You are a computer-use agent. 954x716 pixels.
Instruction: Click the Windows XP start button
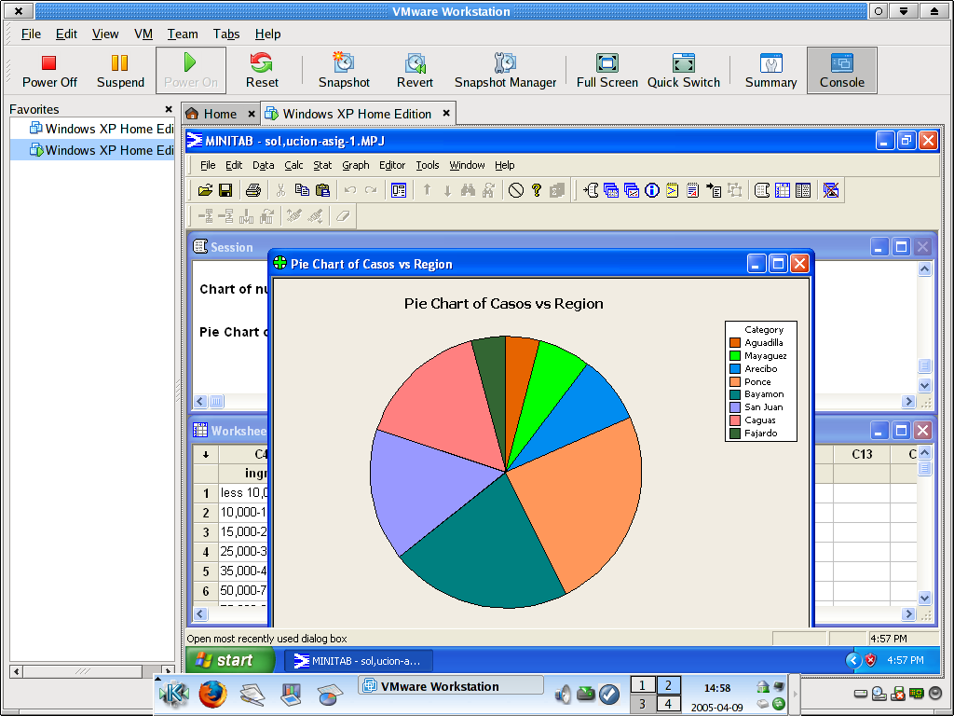click(230, 660)
